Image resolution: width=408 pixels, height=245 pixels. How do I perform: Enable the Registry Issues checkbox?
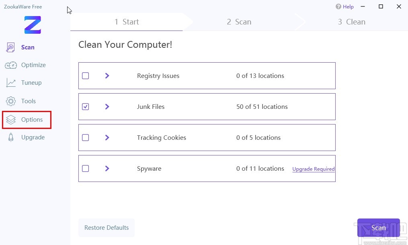tap(85, 76)
